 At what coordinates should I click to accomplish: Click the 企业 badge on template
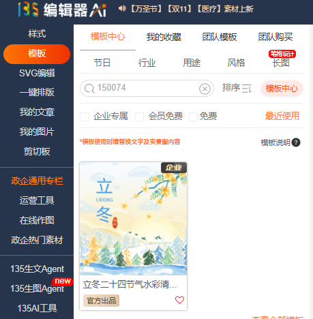[x=174, y=168]
